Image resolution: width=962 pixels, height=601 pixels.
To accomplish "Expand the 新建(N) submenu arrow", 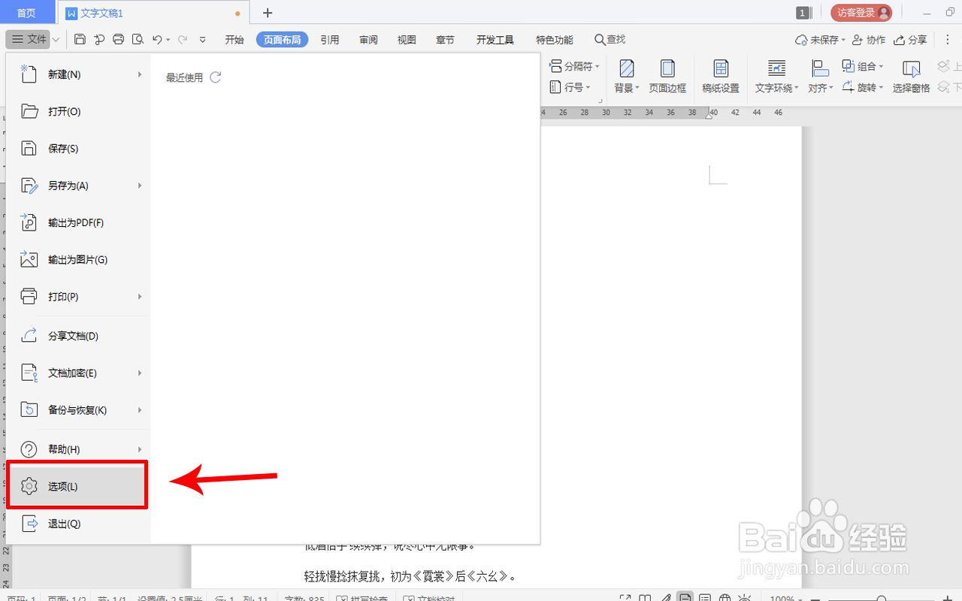I will (140, 74).
